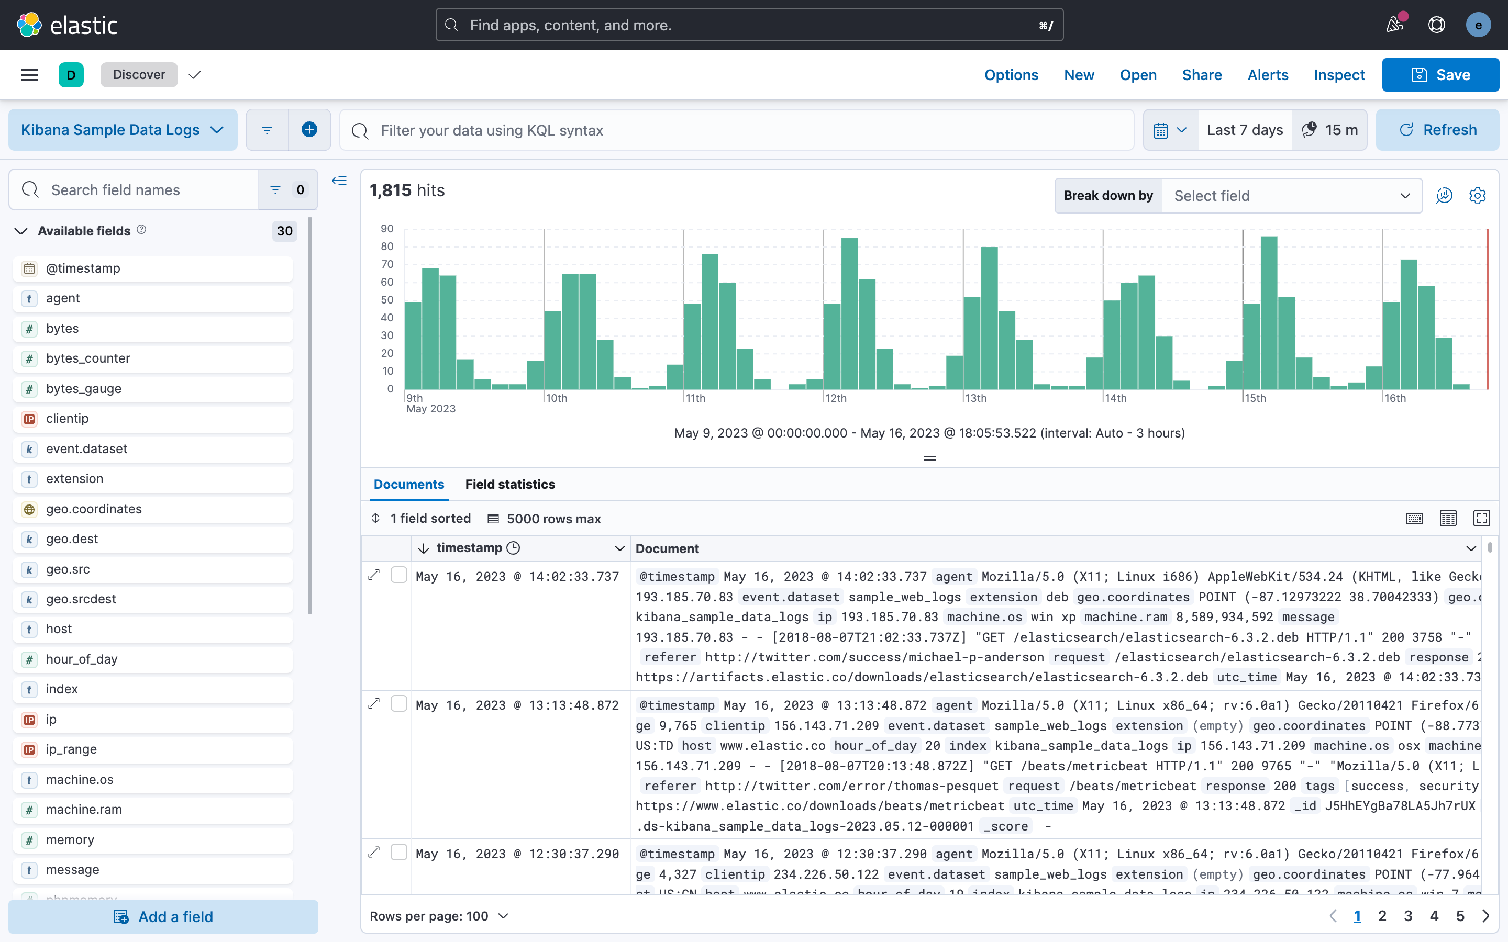Click the full screen table icon
The width and height of the screenshot is (1508, 942).
(x=1481, y=518)
